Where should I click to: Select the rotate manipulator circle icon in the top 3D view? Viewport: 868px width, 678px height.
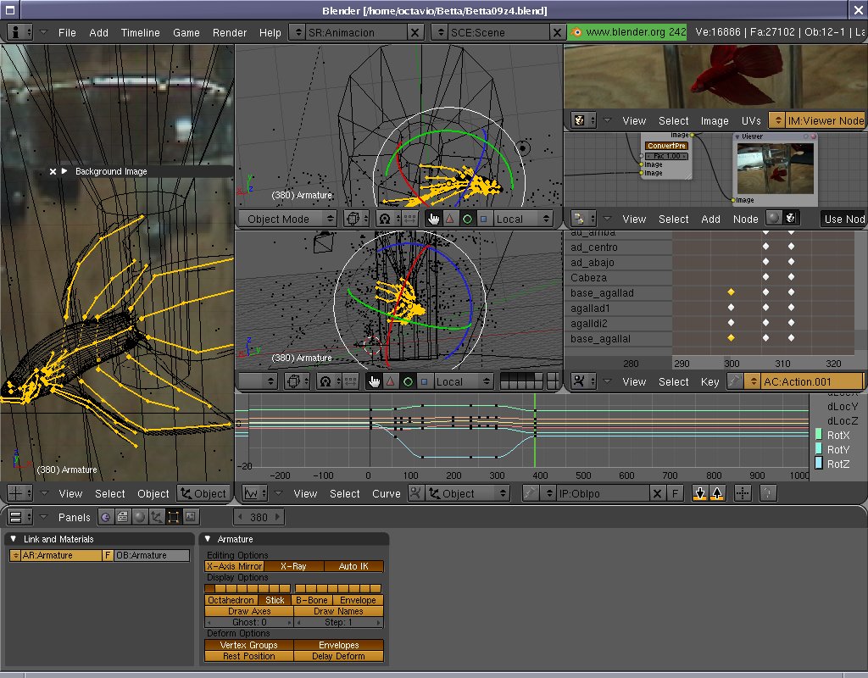(x=466, y=219)
